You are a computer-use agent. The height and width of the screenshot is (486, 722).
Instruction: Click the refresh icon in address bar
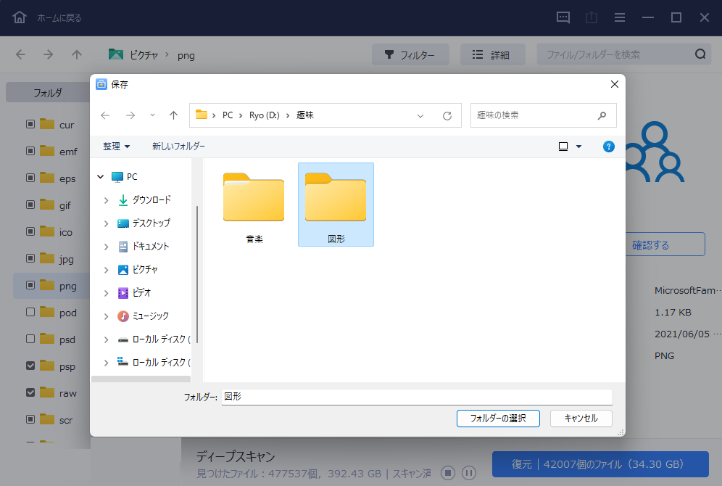(x=447, y=115)
